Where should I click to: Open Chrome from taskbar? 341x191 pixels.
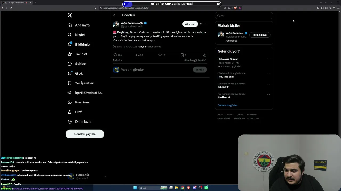(182, 188)
